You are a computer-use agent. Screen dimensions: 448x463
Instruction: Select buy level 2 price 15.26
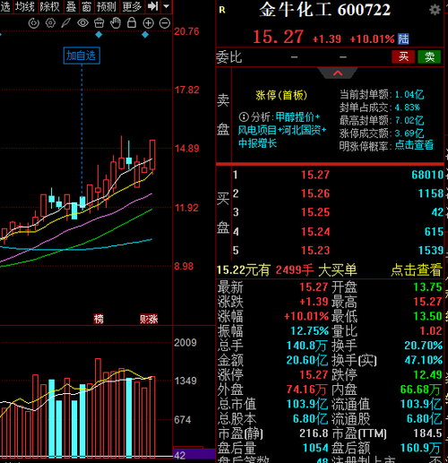point(315,193)
